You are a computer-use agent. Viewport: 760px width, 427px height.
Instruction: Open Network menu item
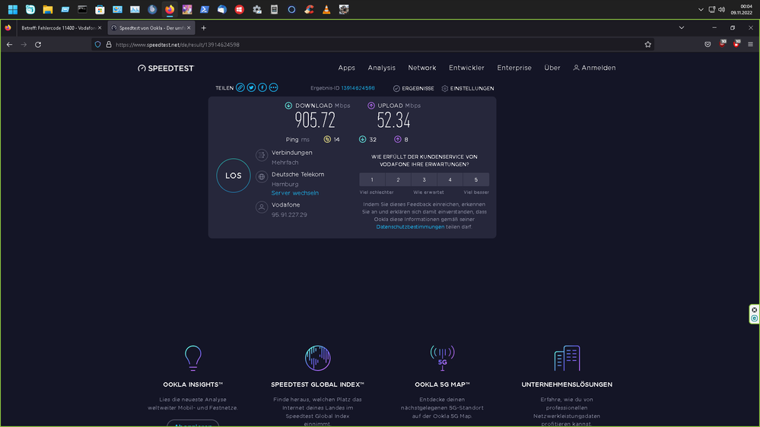point(422,68)
